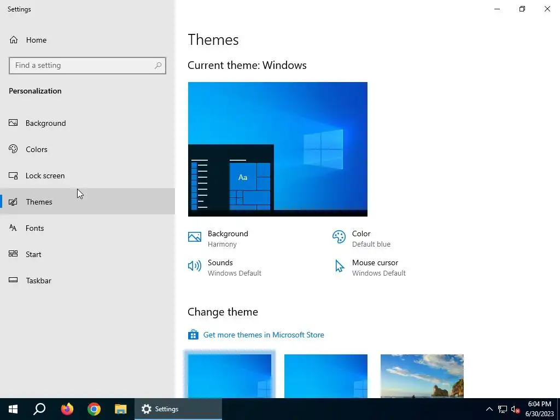The image size is (560, 420).
Task: Click the Themes brush icon in sidebar
Action: [13, 202]
